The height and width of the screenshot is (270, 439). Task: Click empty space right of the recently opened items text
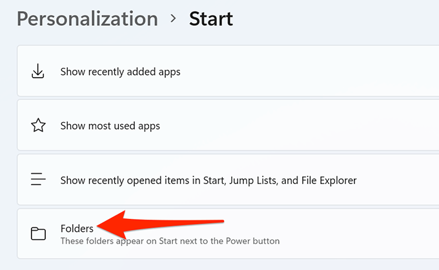pyautogui.click(x=400, y=180)
